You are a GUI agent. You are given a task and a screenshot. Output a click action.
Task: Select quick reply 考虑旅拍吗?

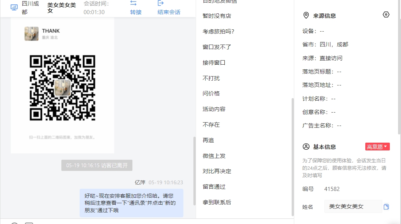[x=218, y=32]
